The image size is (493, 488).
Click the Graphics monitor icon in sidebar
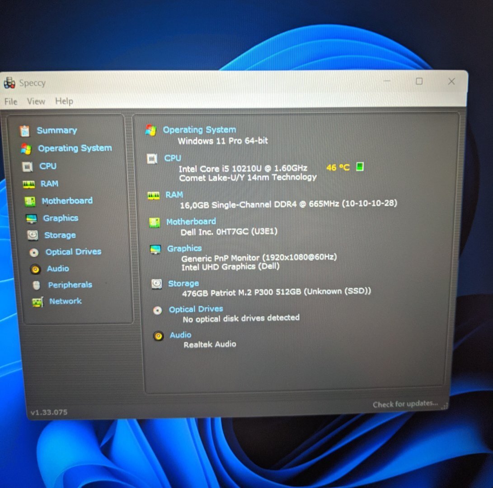[x=32, y=219]
